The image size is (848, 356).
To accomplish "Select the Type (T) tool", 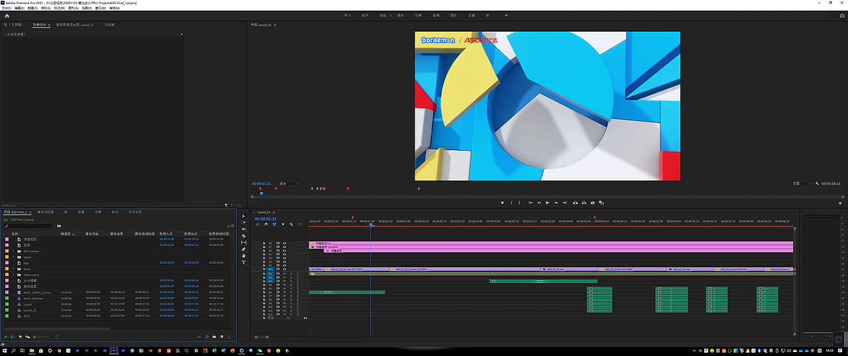I will [244, 263].
